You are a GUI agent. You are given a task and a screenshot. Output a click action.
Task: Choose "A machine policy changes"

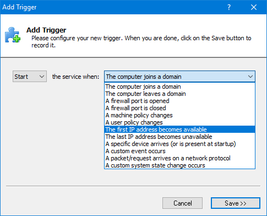click(179, 115)
